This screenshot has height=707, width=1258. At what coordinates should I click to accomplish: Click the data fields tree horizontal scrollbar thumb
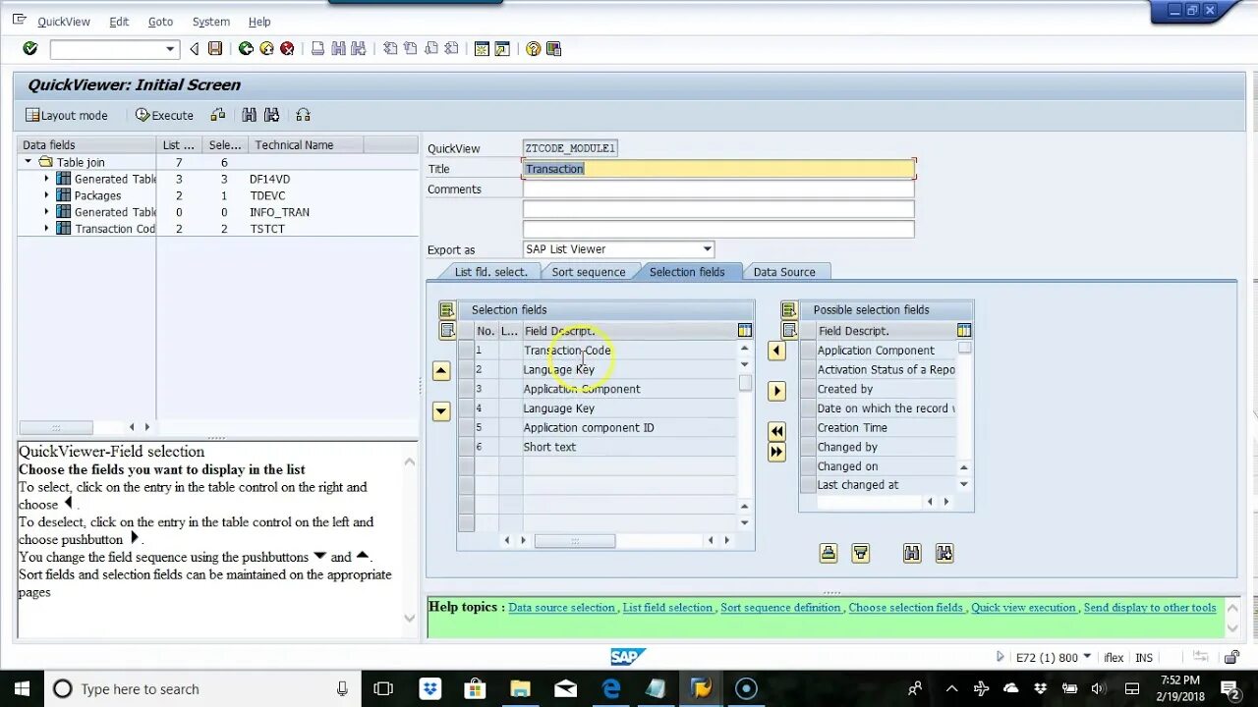56,427
